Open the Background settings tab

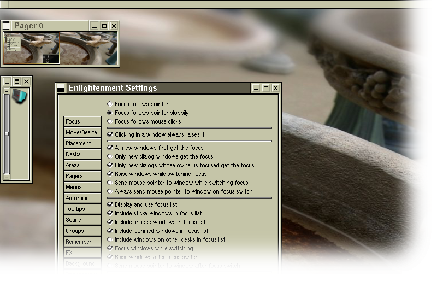coord(82,263)
